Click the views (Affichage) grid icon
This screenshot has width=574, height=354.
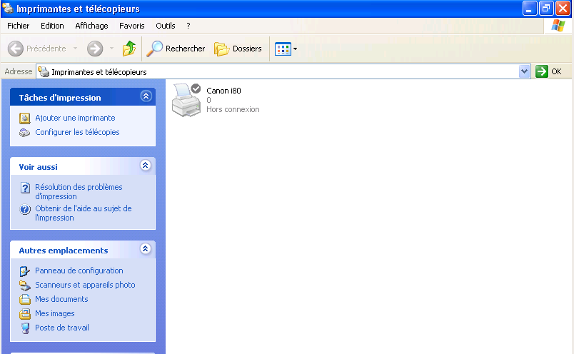[283, 49]
